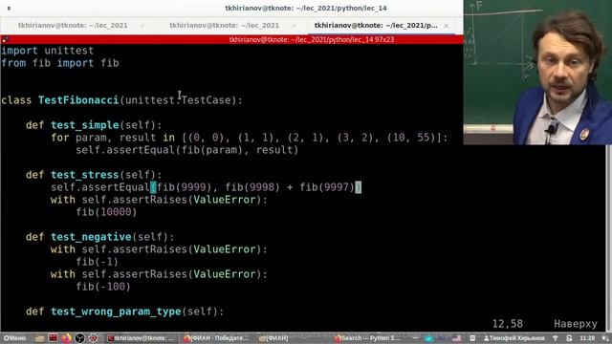Select the active ~/lec_2021/p... terminal tab

point(376,26)
